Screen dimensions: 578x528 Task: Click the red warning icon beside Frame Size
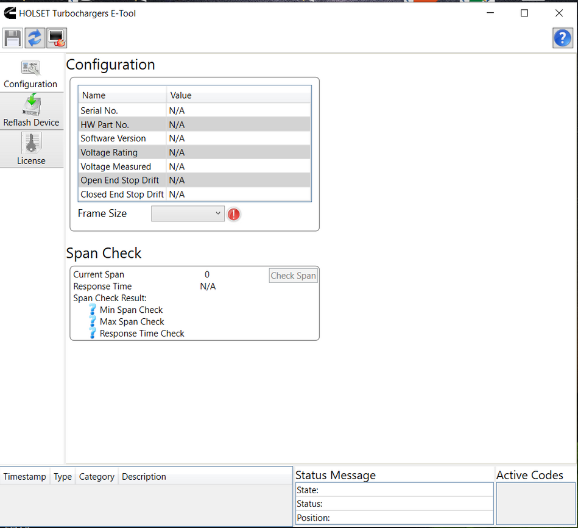click(x=234, y=214)
